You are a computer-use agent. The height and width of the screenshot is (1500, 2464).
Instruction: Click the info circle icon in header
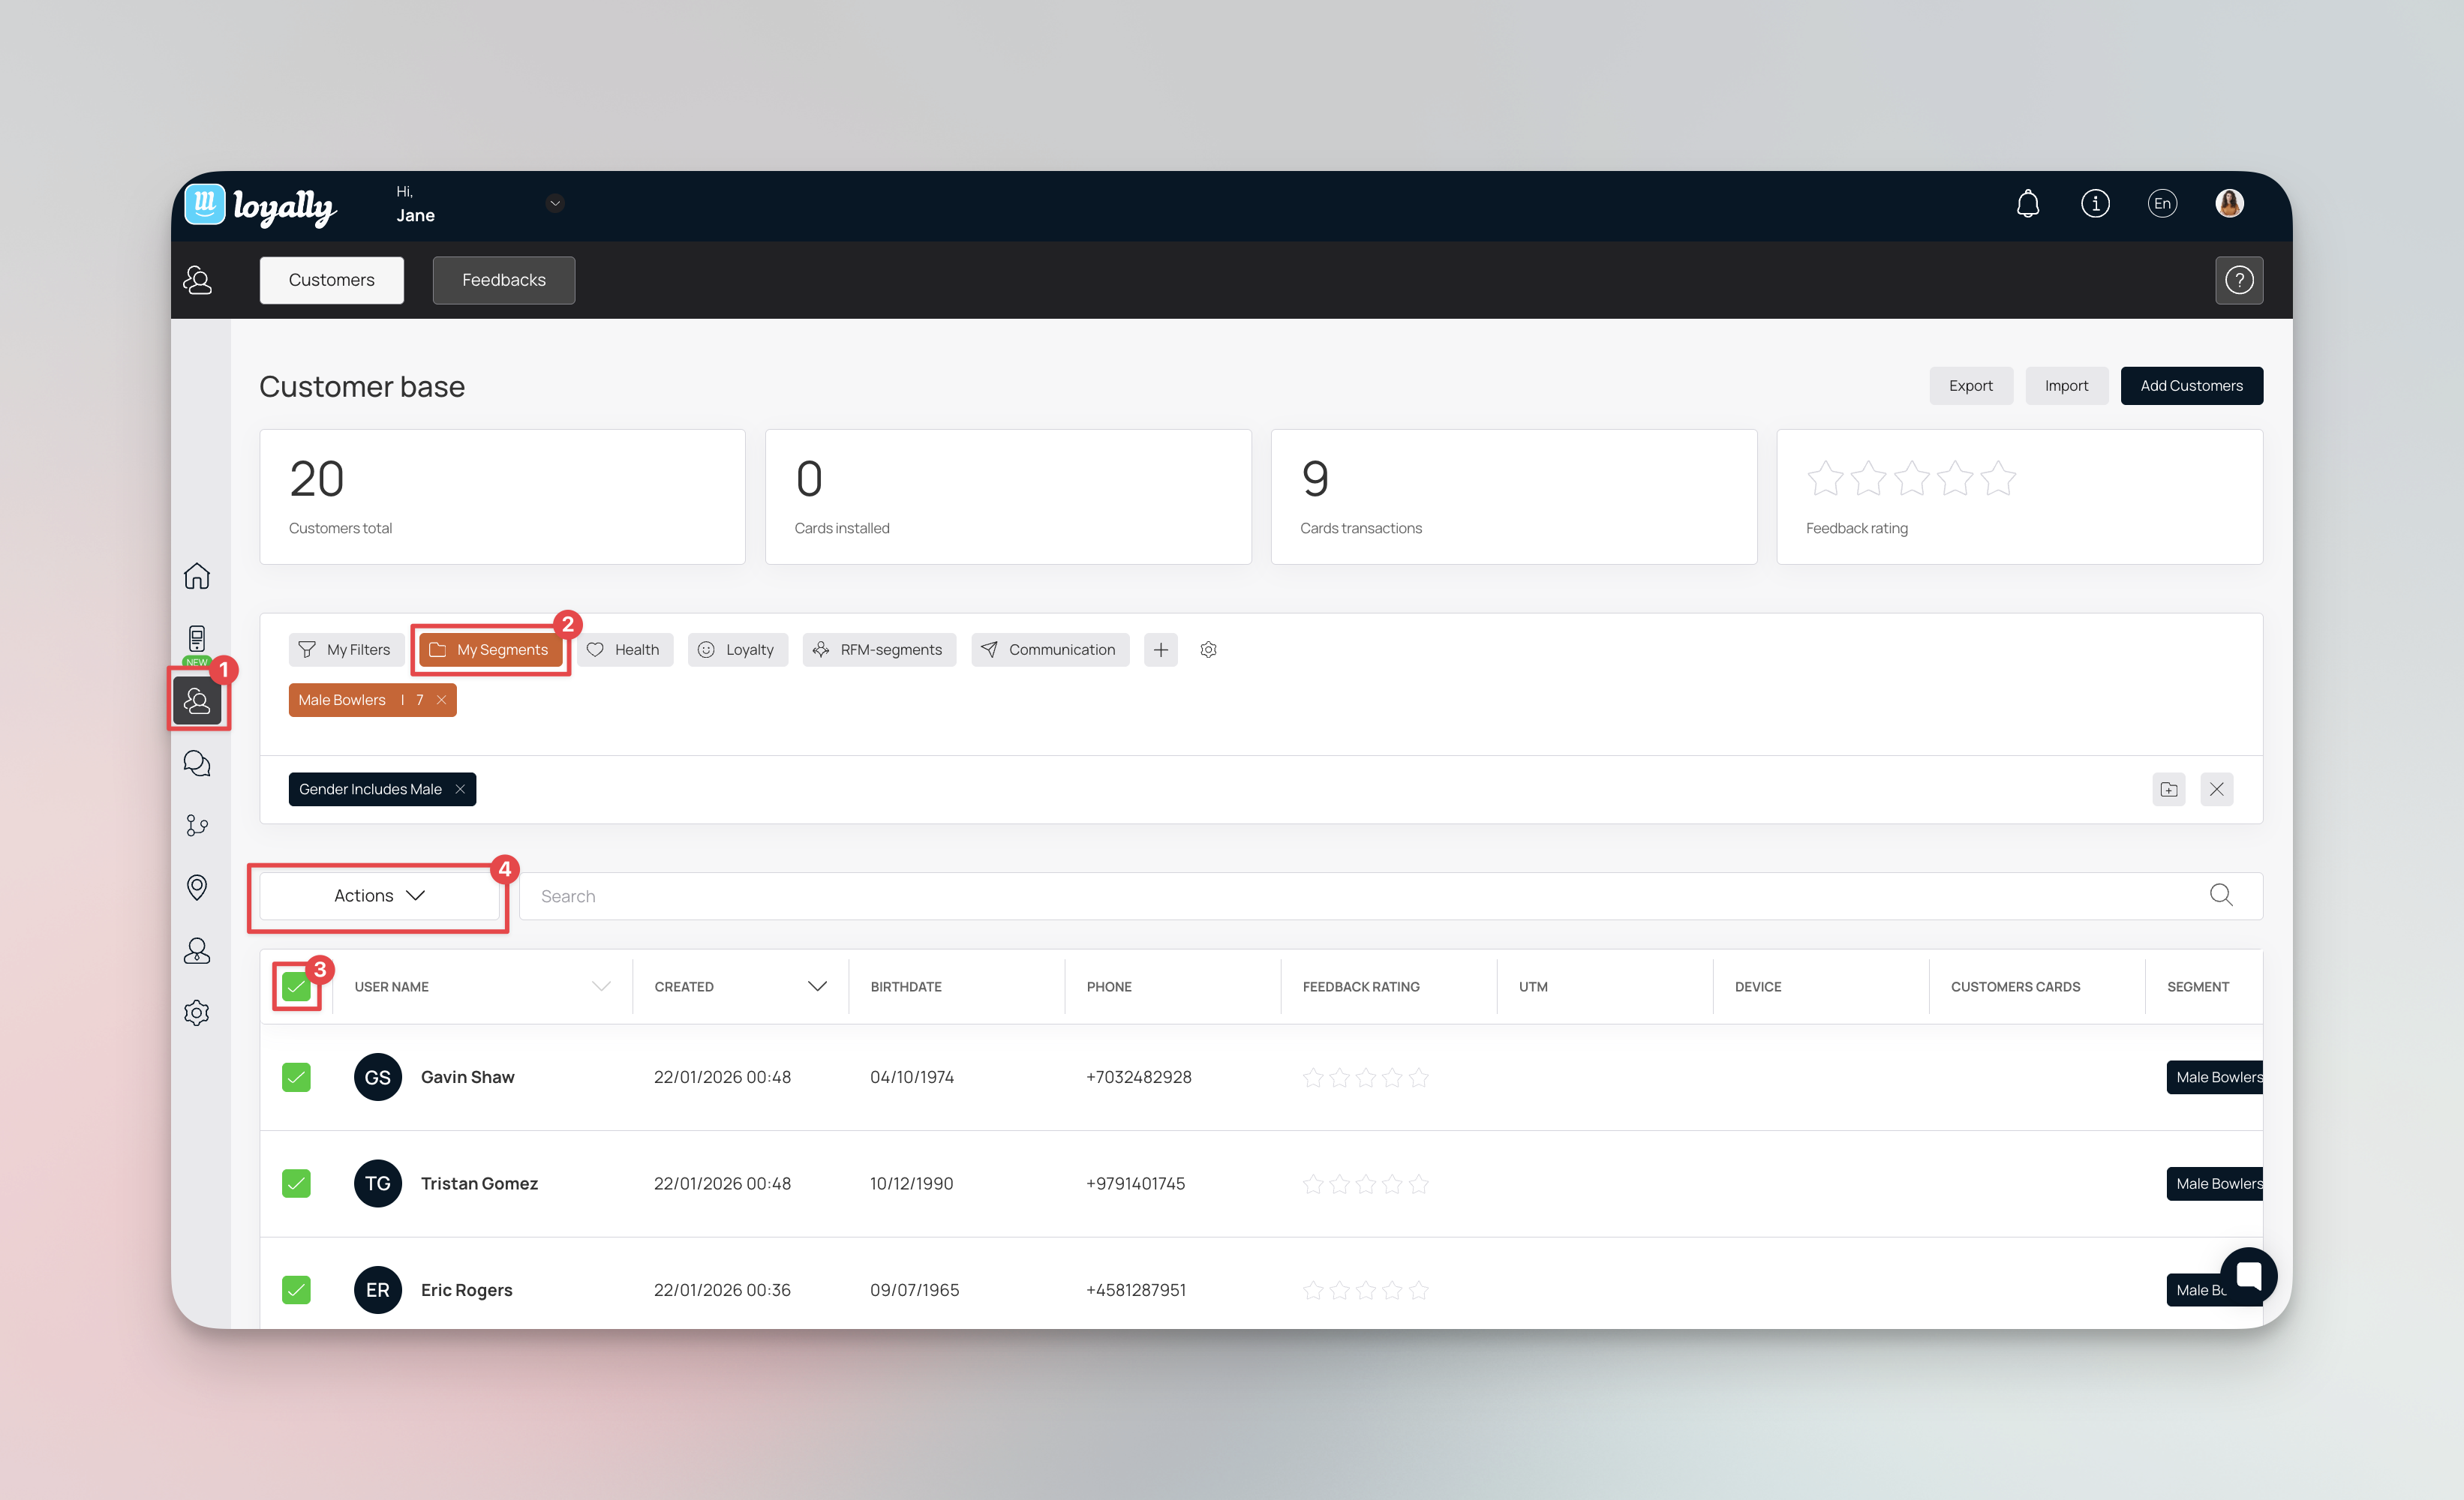point(2095,204)
